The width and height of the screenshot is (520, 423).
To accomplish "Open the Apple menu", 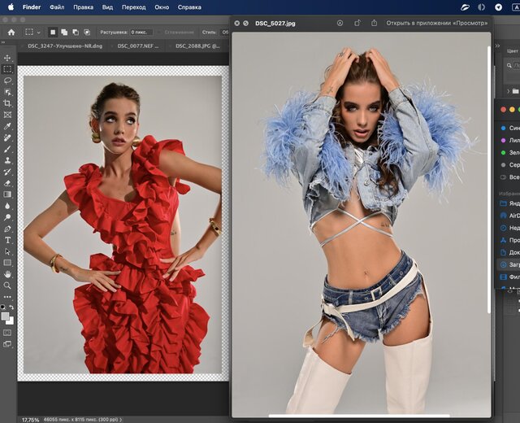I will click(x=11, y=7).
